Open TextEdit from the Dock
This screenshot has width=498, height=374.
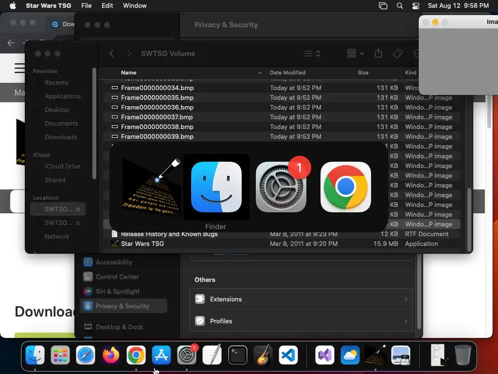coord(212,355)
